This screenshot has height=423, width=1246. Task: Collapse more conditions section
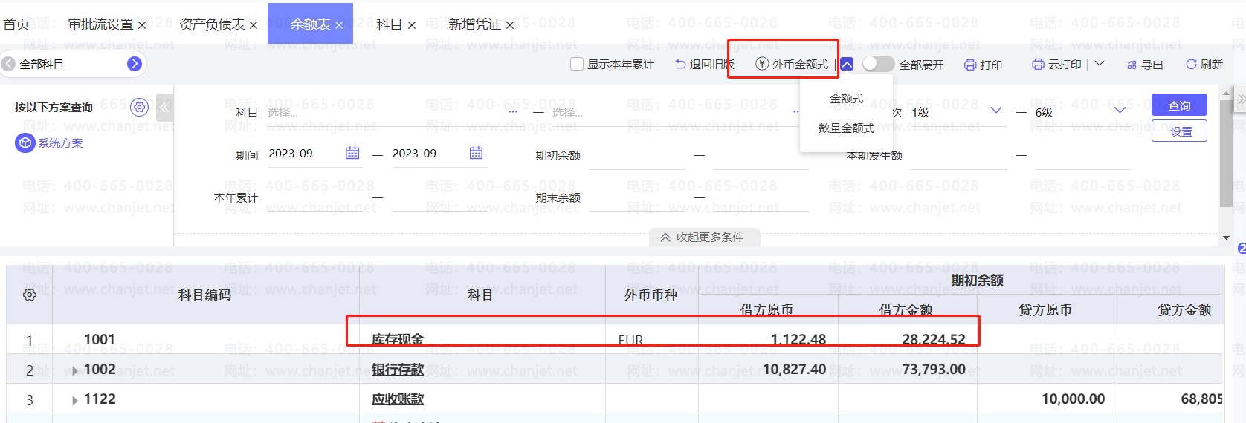coord(704,237)
